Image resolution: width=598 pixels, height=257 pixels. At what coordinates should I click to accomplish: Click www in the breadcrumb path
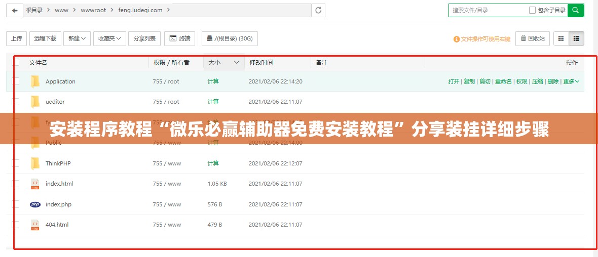61,10
